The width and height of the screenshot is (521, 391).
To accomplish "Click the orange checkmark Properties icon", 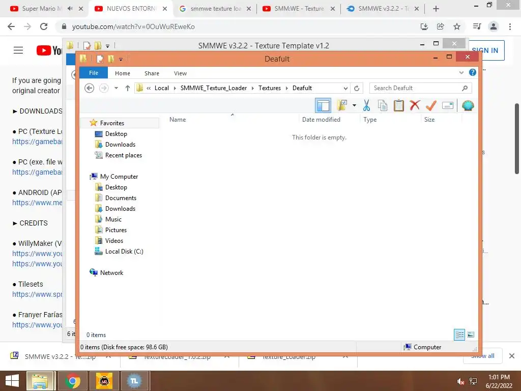I will (431, 106).
